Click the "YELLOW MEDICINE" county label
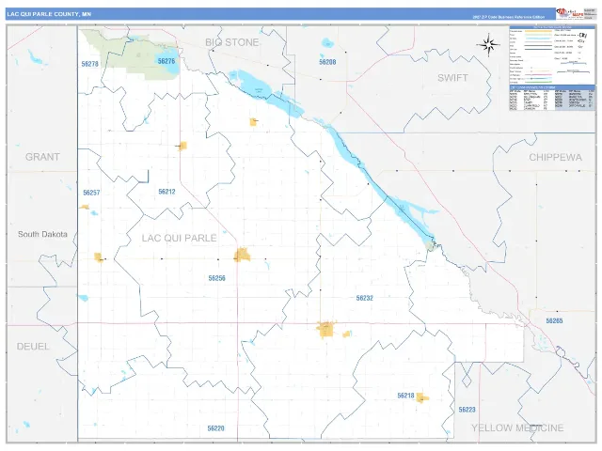The image size is (602, 451). tap(517, 428)
